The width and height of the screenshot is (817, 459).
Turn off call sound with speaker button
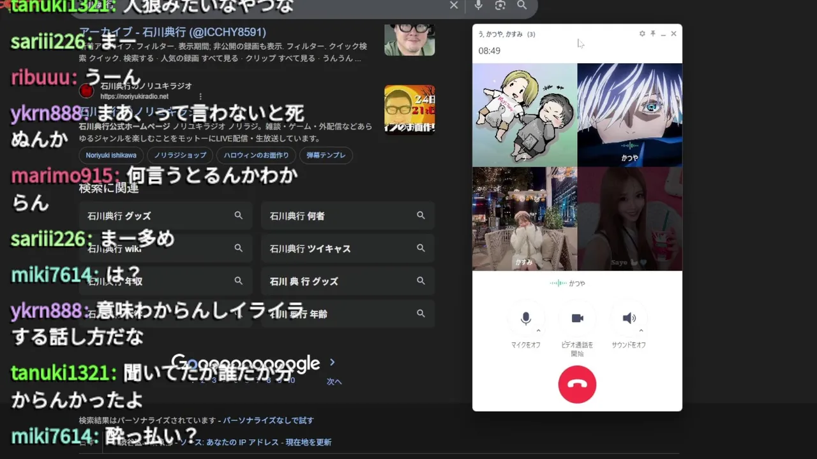click(x=629, y=318)
